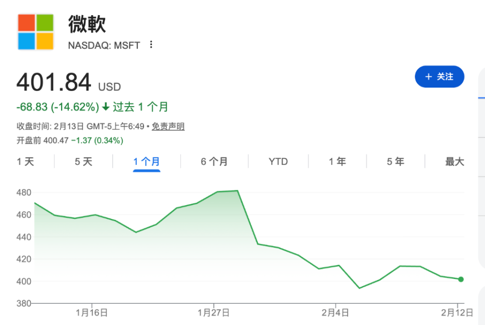The image size is (485, 325).
Task: Switch to the YTD view
Action: [278, 161]
